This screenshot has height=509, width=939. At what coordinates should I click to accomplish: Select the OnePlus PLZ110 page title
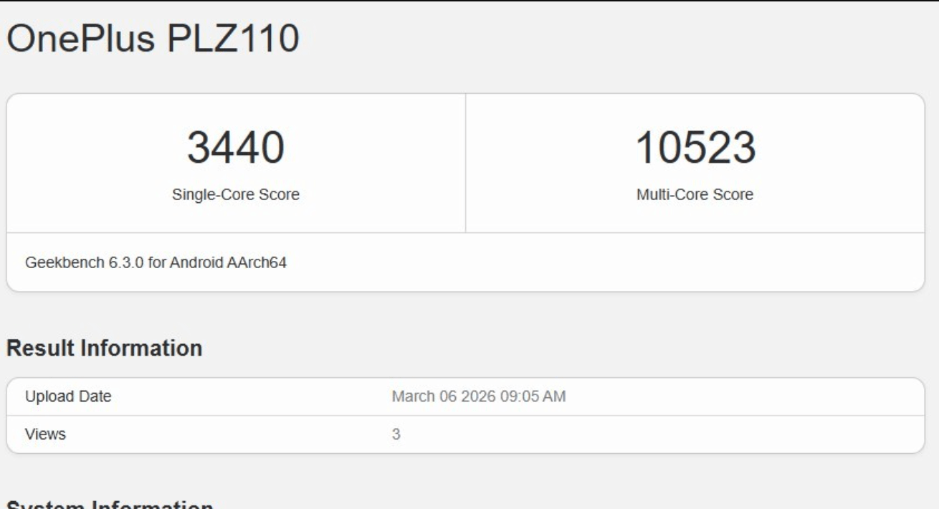pyautogui.click(x=153, y=39)
